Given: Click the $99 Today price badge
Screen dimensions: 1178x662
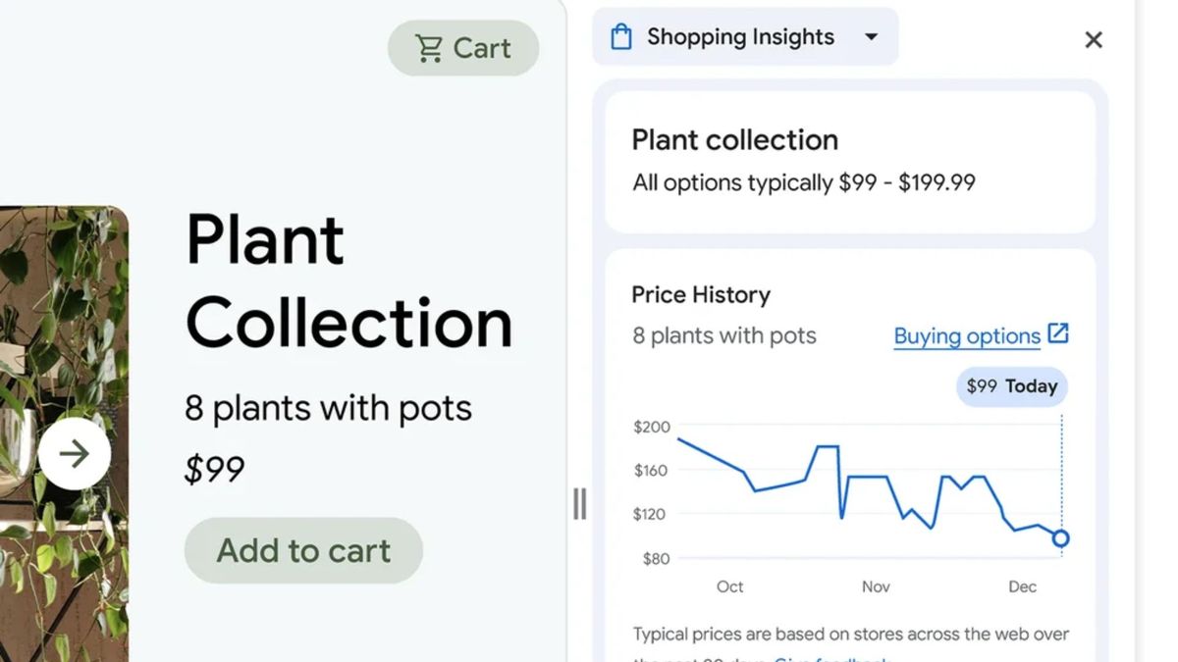Looking at the screenshot, I should [x=1011, y=386].
